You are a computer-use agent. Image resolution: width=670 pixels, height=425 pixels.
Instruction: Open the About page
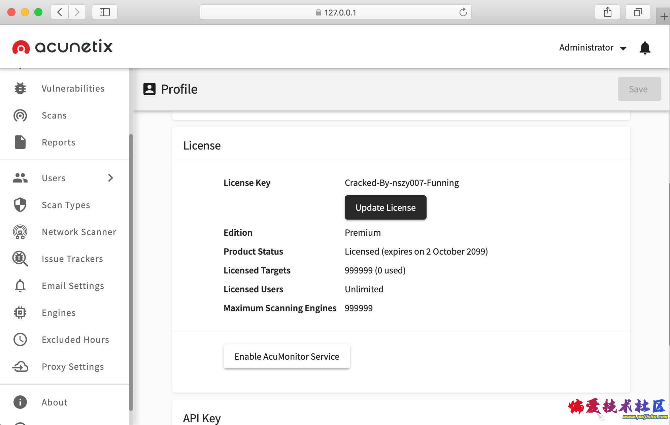click(55, 402)
